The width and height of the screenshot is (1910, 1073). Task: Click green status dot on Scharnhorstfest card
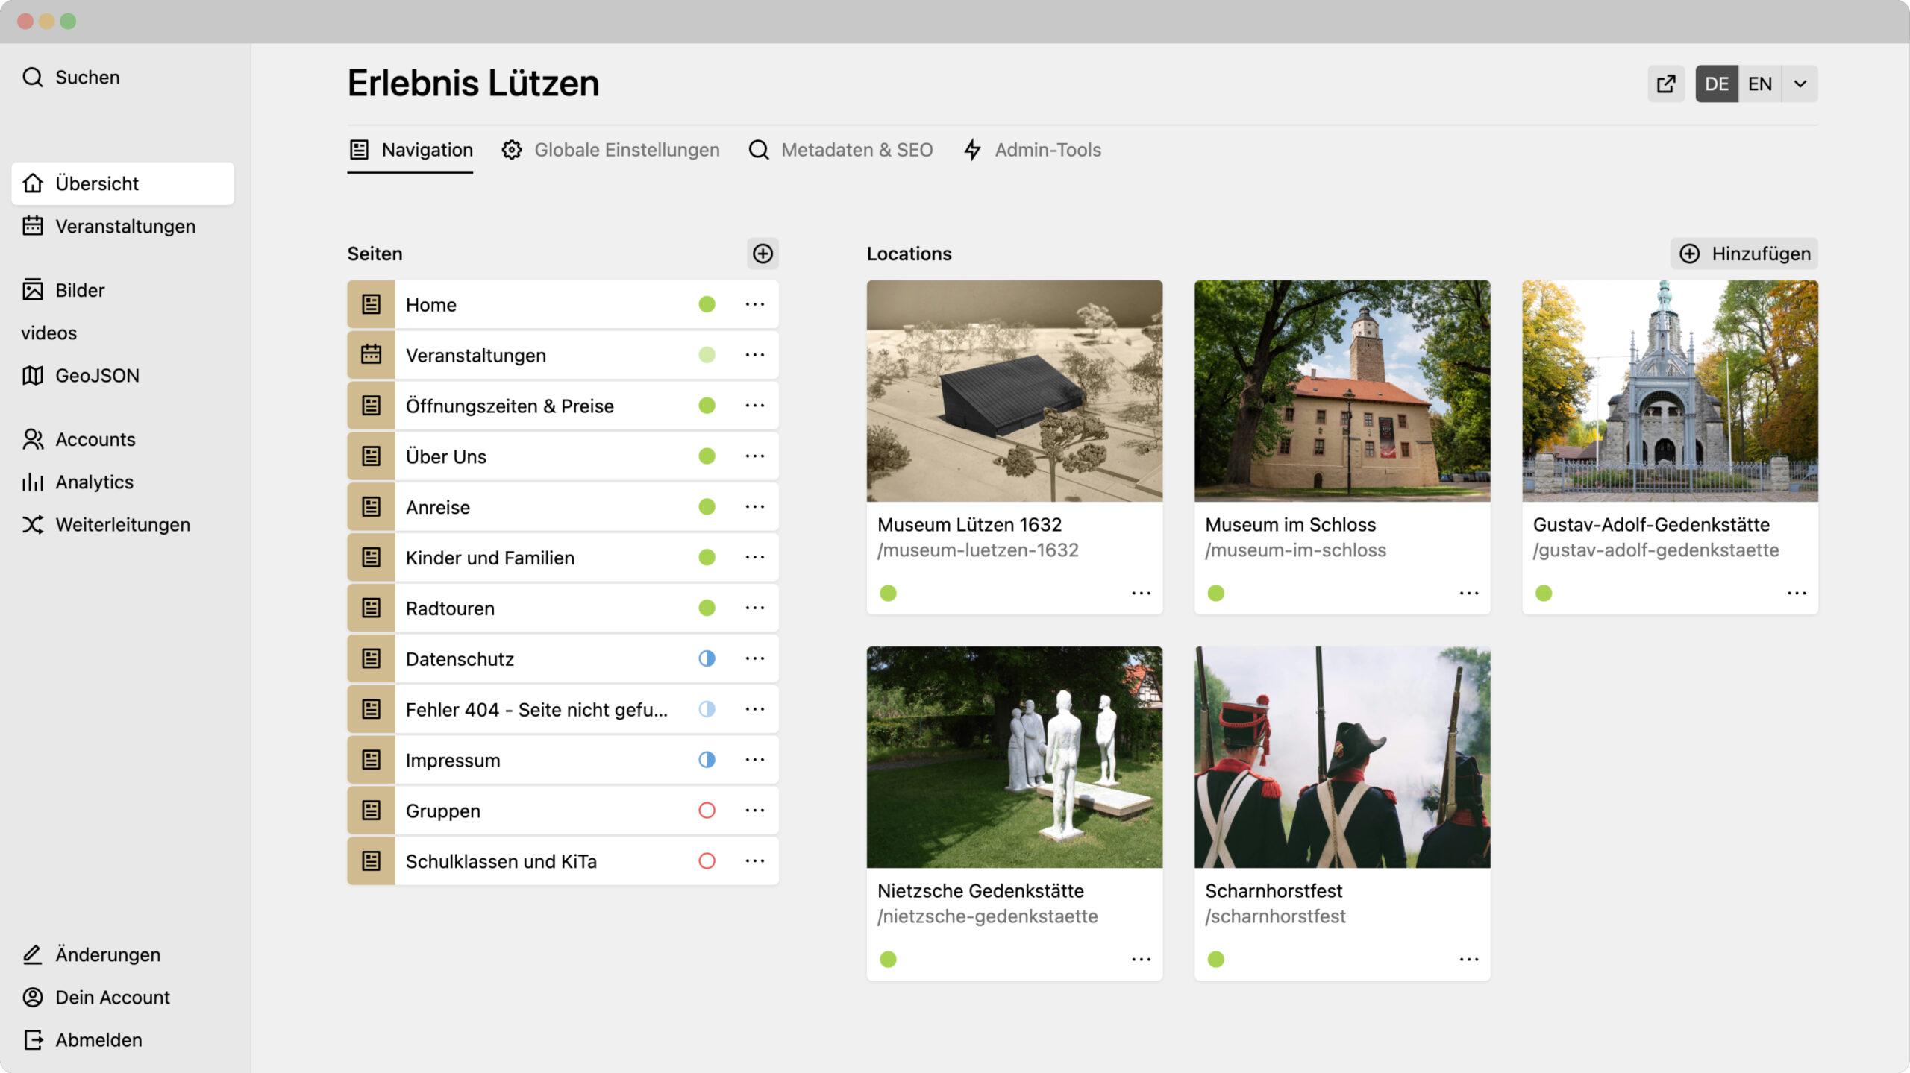point(1215,960)
